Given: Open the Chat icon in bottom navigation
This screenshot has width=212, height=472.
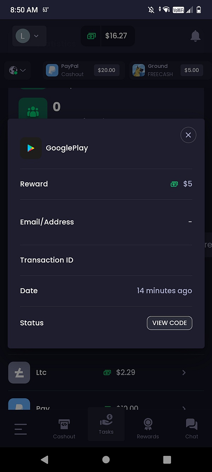Looking at the screenshot, I should click(x=192, y=423).
